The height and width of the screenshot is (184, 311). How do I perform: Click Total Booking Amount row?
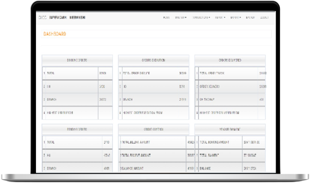[x=230, y=142]
